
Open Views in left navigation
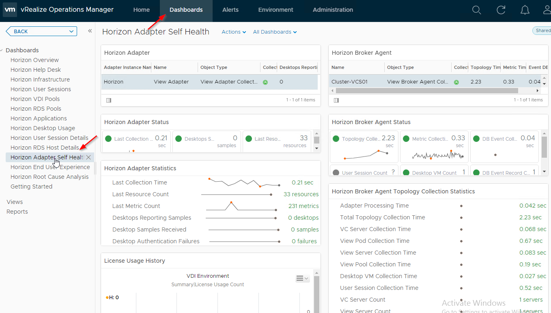[x=15, y=202]
